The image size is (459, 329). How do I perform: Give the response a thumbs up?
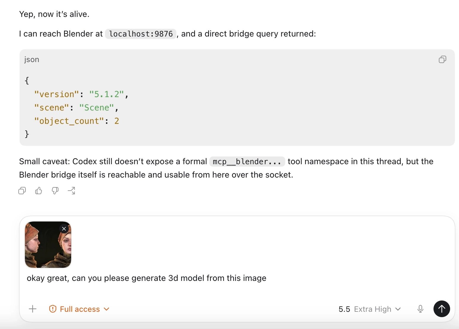[x=39, y=191]
